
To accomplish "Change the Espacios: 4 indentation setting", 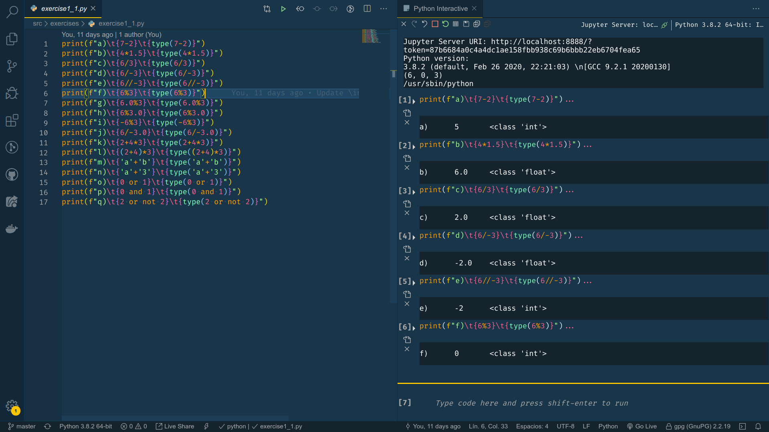I will tap(532, 426).
